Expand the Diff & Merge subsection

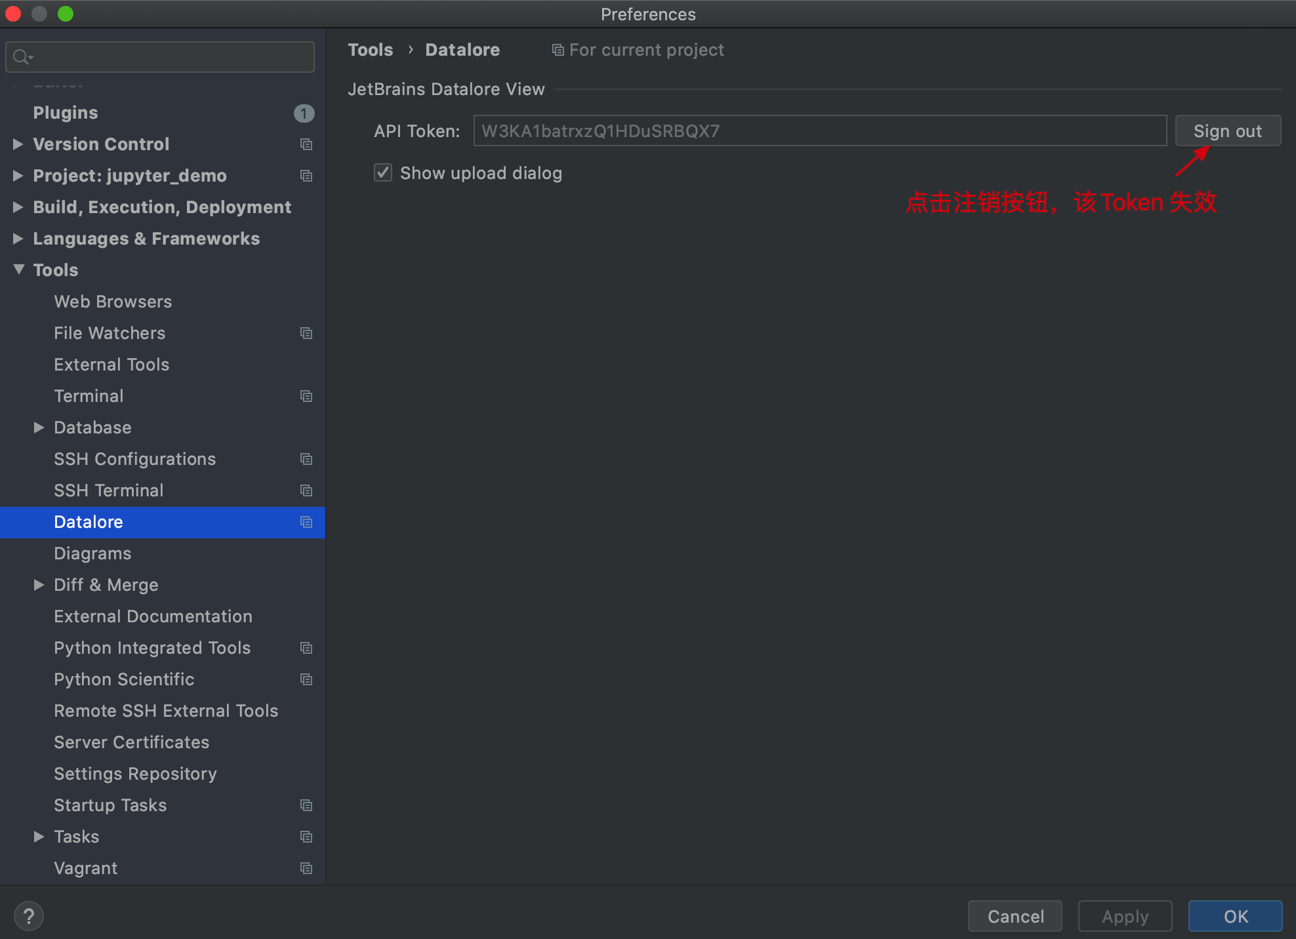(39, 584)
